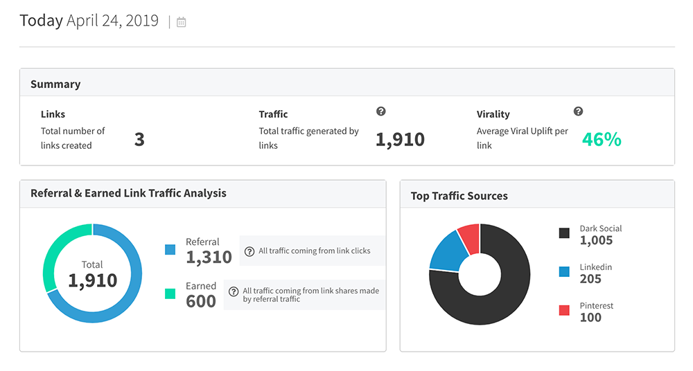Click the Virality label in Summary

click(493, 114)
